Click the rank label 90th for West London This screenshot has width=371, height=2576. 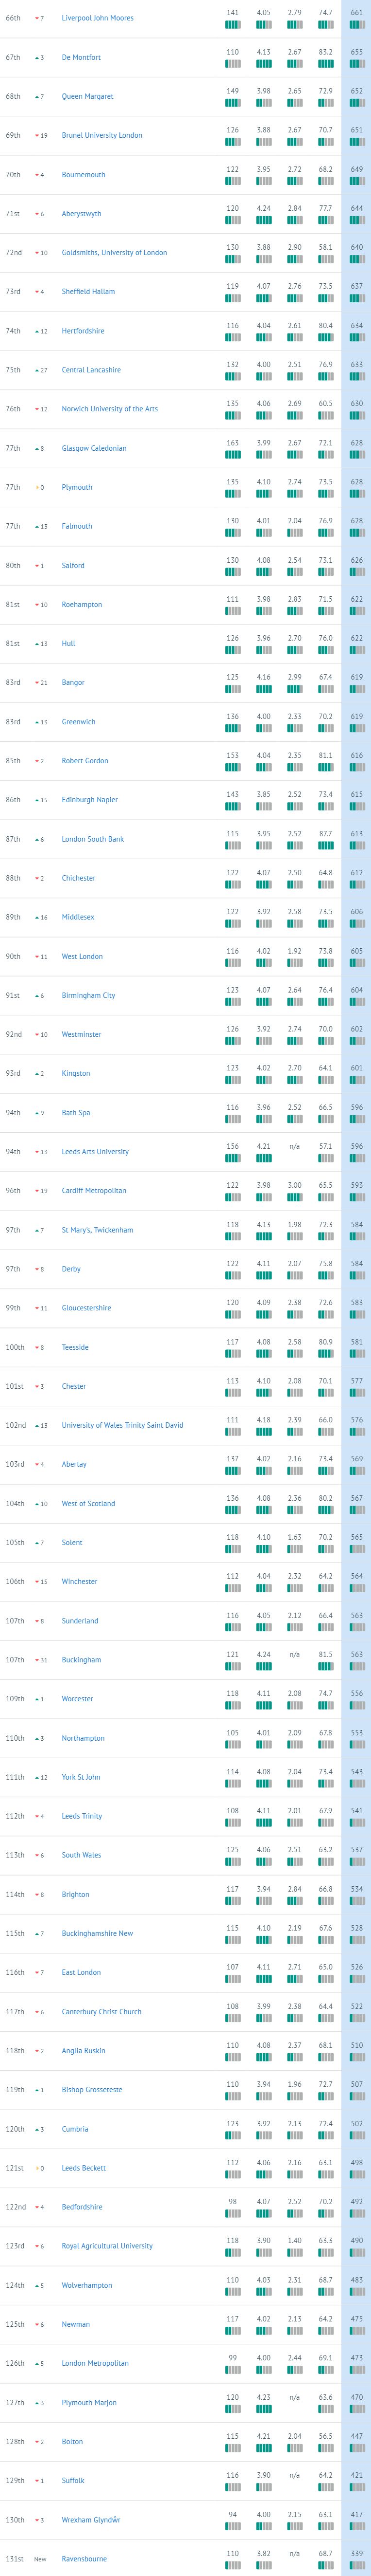13,956
